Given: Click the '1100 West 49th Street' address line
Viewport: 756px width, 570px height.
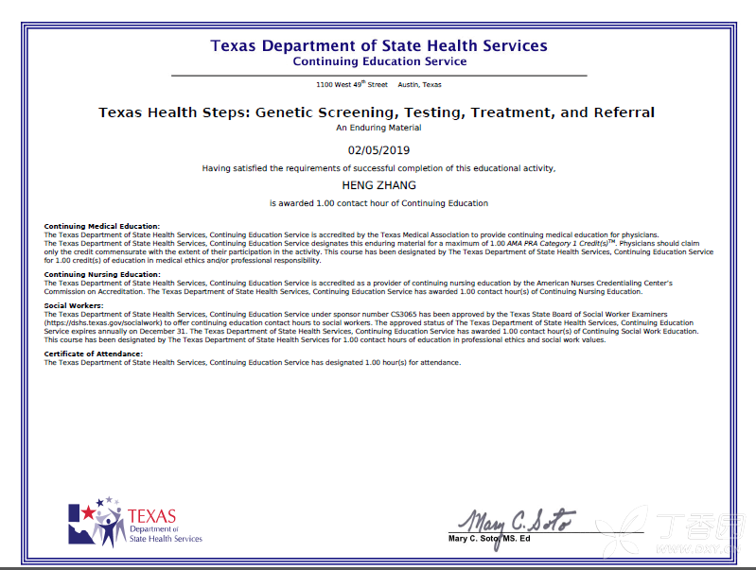Looking at the screenshot, I should point(378,85).
